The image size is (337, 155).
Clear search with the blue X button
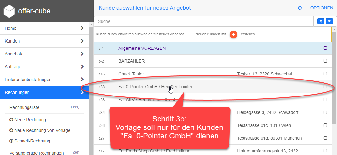tap(329, 21)
